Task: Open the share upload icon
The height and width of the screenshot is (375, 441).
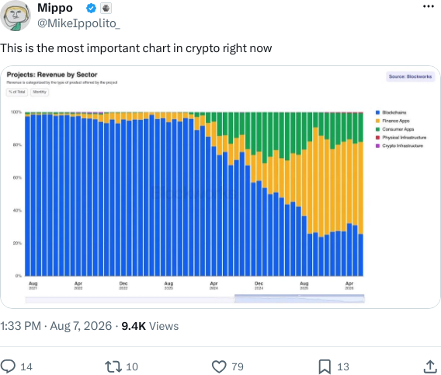Action: (x=430, y=366)
